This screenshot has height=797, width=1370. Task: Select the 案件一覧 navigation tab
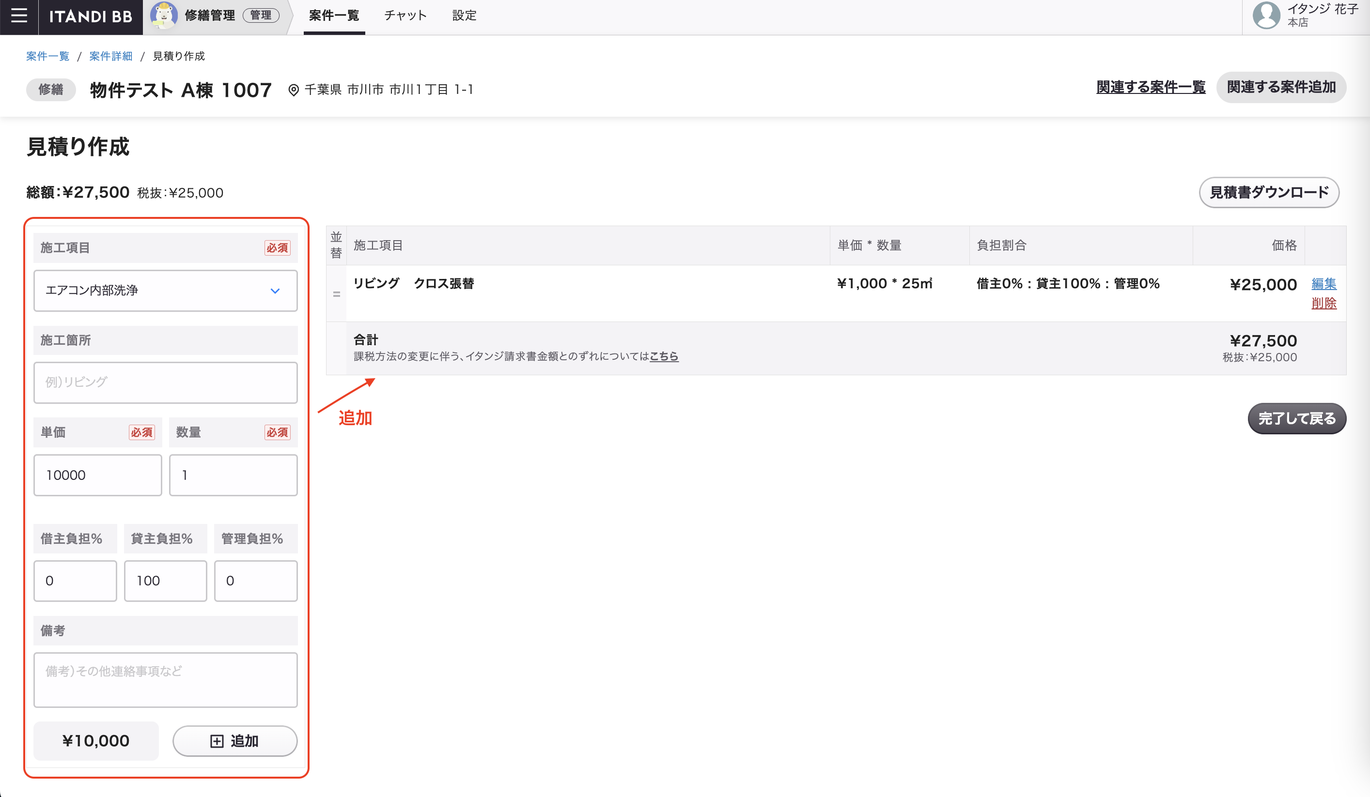(334, 16)
